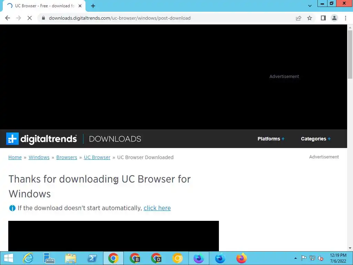View site security lock info
Screen dimensions: 353x265
pos(43,18)
